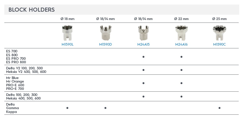Click the M1590C dot in Delta Gamma Kappa row
Screen dimensions: 243x119
pos(219,108)
